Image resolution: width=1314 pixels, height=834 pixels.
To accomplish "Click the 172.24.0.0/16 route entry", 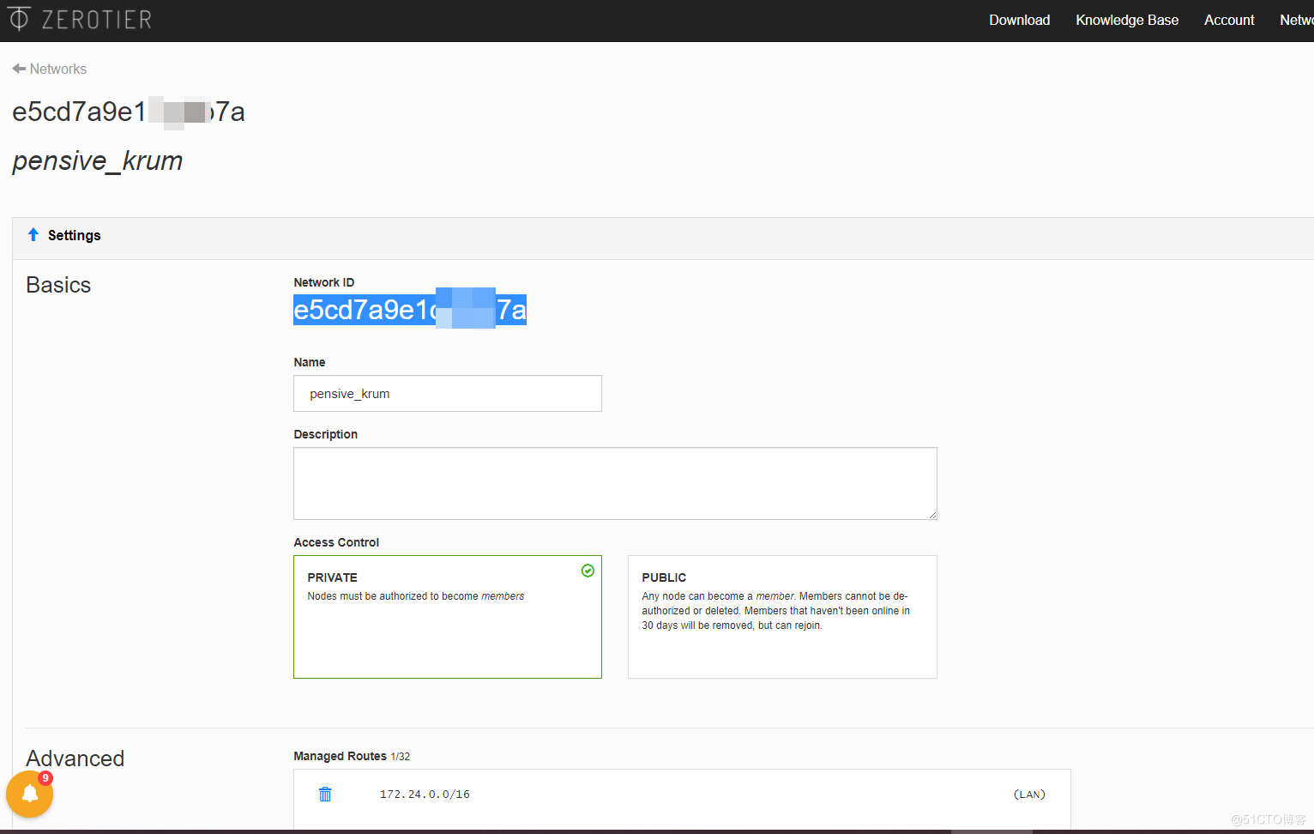I will [425, 795].
